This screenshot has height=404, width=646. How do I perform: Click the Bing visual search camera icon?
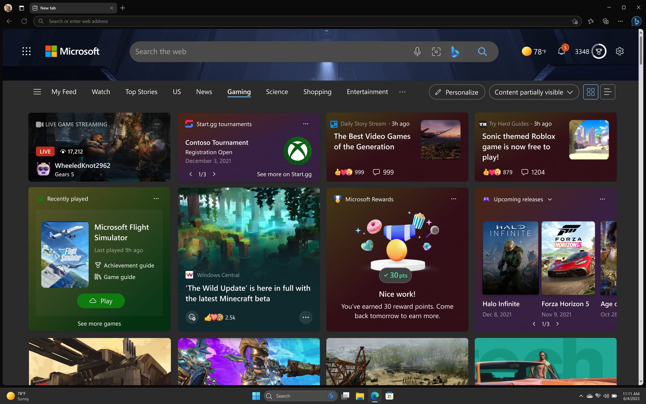coord(436,51)
